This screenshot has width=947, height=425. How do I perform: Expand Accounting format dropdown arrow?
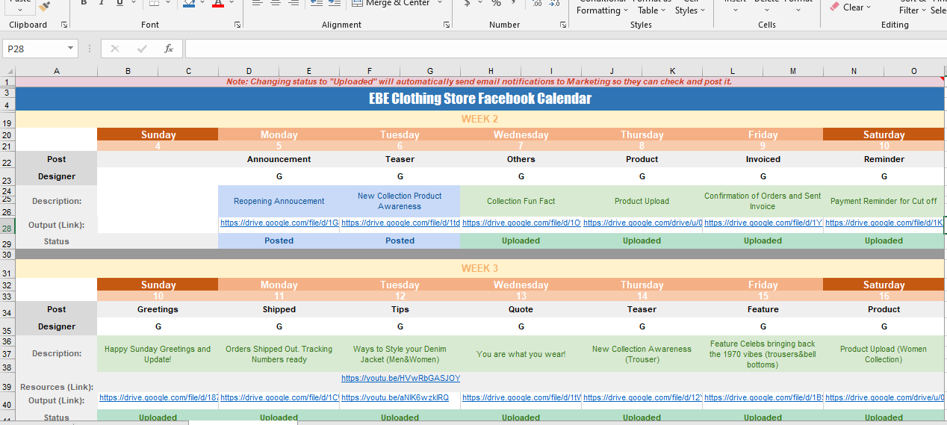point(479,3)
